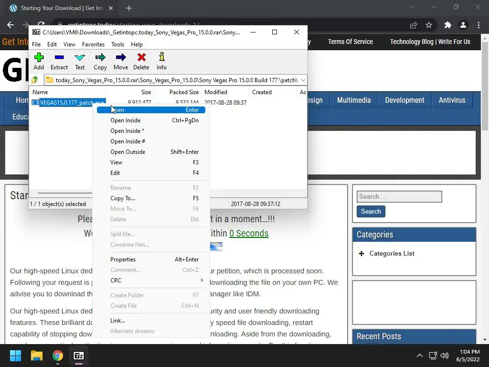
Task: Open the Favorites menu
Action: [x=93, y=44]
